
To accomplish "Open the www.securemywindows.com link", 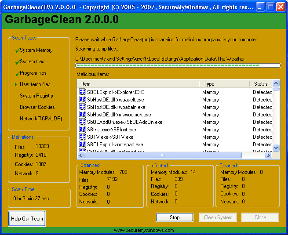I will tap(144, 230).
